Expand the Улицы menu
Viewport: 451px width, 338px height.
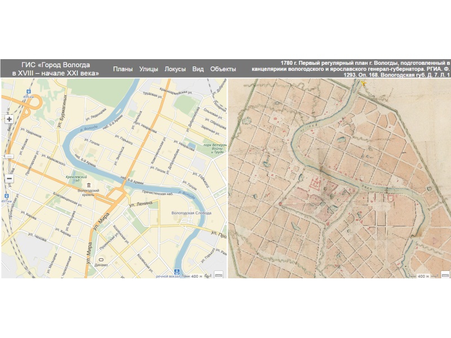tap(149, 69)
